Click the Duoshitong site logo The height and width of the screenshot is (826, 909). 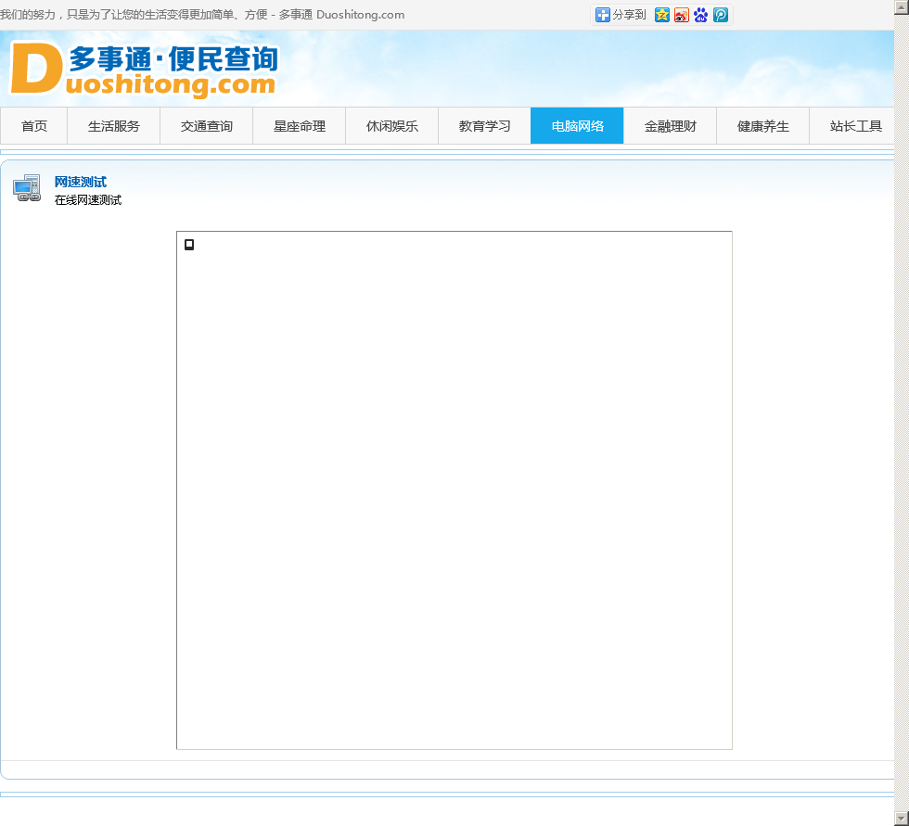(144, 69)
